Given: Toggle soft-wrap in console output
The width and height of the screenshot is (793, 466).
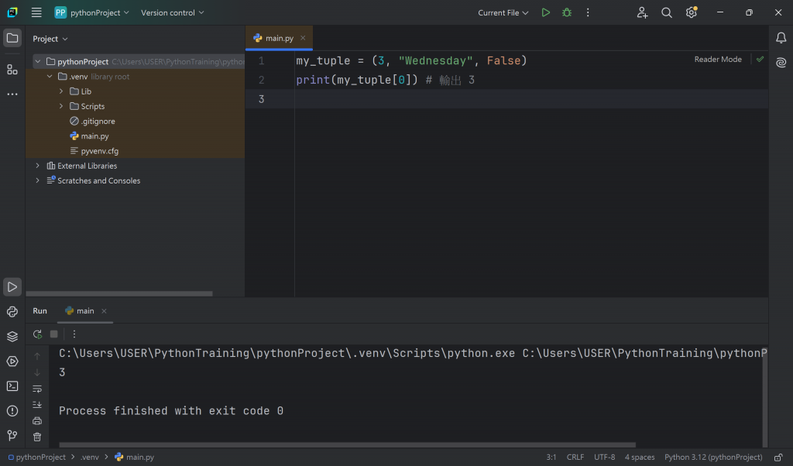Looking at the screenshot, I should tap(37, 389).
